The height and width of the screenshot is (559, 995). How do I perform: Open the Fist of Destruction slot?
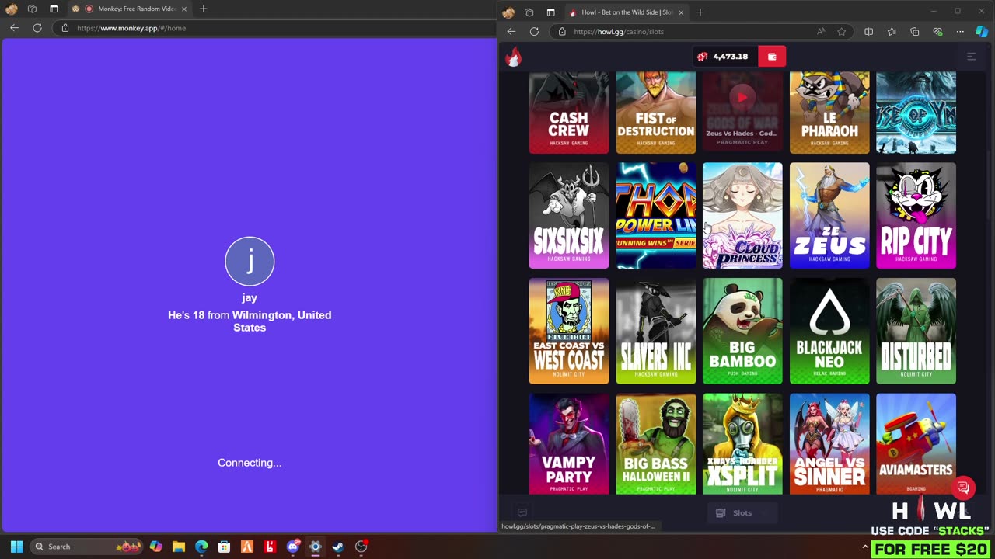point(656,113)
